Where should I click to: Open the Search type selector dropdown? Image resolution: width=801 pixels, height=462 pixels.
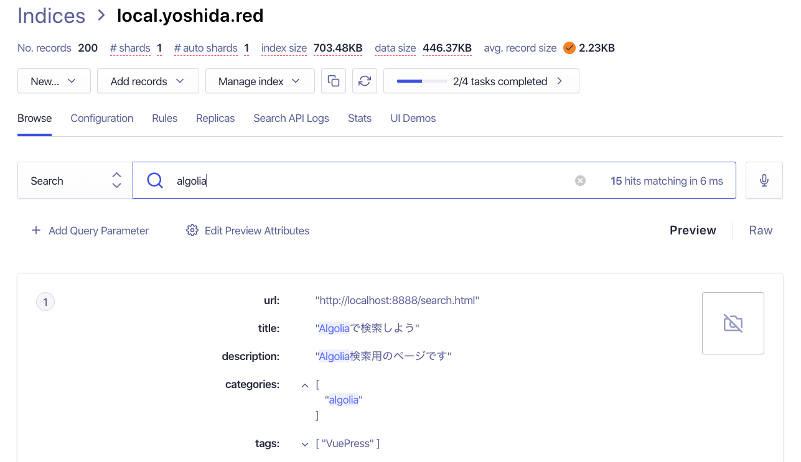click(x=75, y=180)
